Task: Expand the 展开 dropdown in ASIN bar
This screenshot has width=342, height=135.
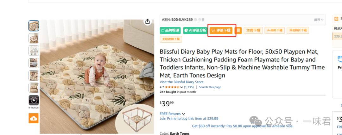Action: [319, 20]
